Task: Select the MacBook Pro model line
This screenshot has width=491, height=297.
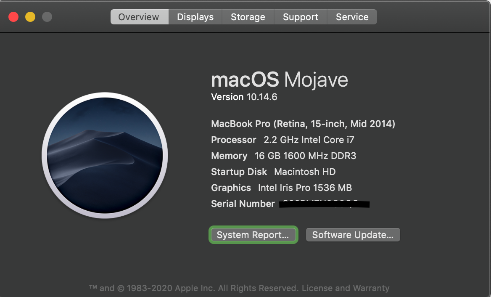Action: point(303,124)
